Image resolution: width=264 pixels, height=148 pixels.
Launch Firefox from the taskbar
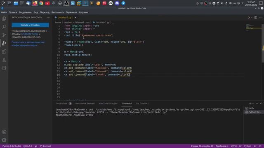[35, 3]
